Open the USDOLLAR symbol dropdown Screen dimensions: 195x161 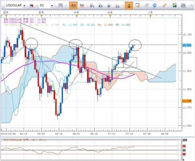[25, 6]
